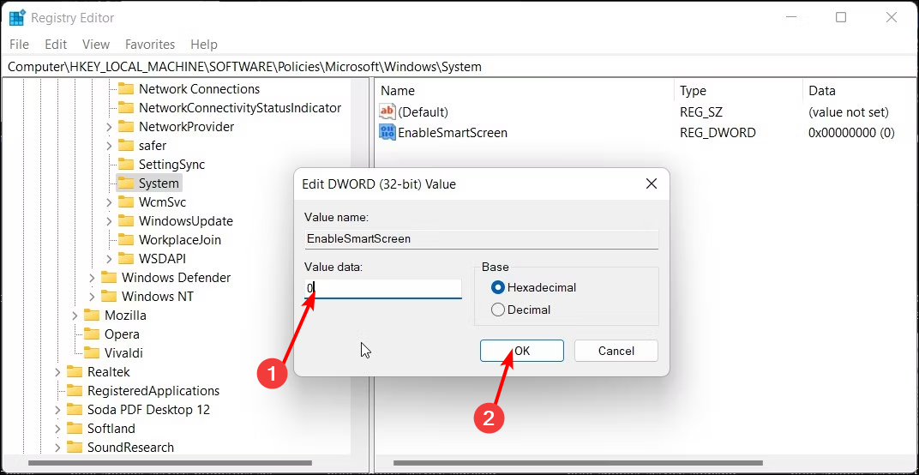Screen dimensions: 919x475
Task: Expand the Mozilla key
Action: (x=75, y=316)
